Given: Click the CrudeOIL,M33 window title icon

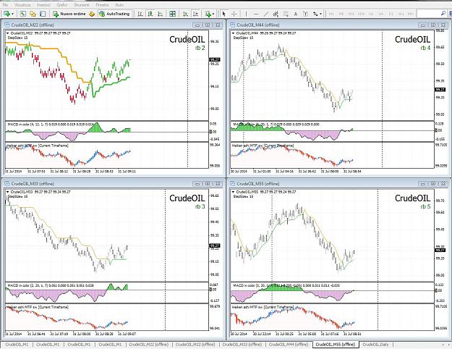Looking at the screenshot, I should [7, 184].
